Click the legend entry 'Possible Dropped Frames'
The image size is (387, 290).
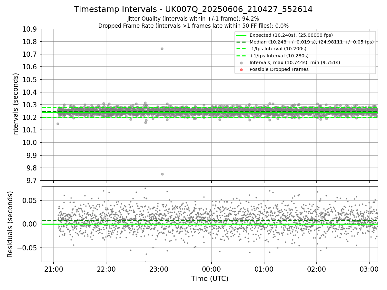pos(279,69)
